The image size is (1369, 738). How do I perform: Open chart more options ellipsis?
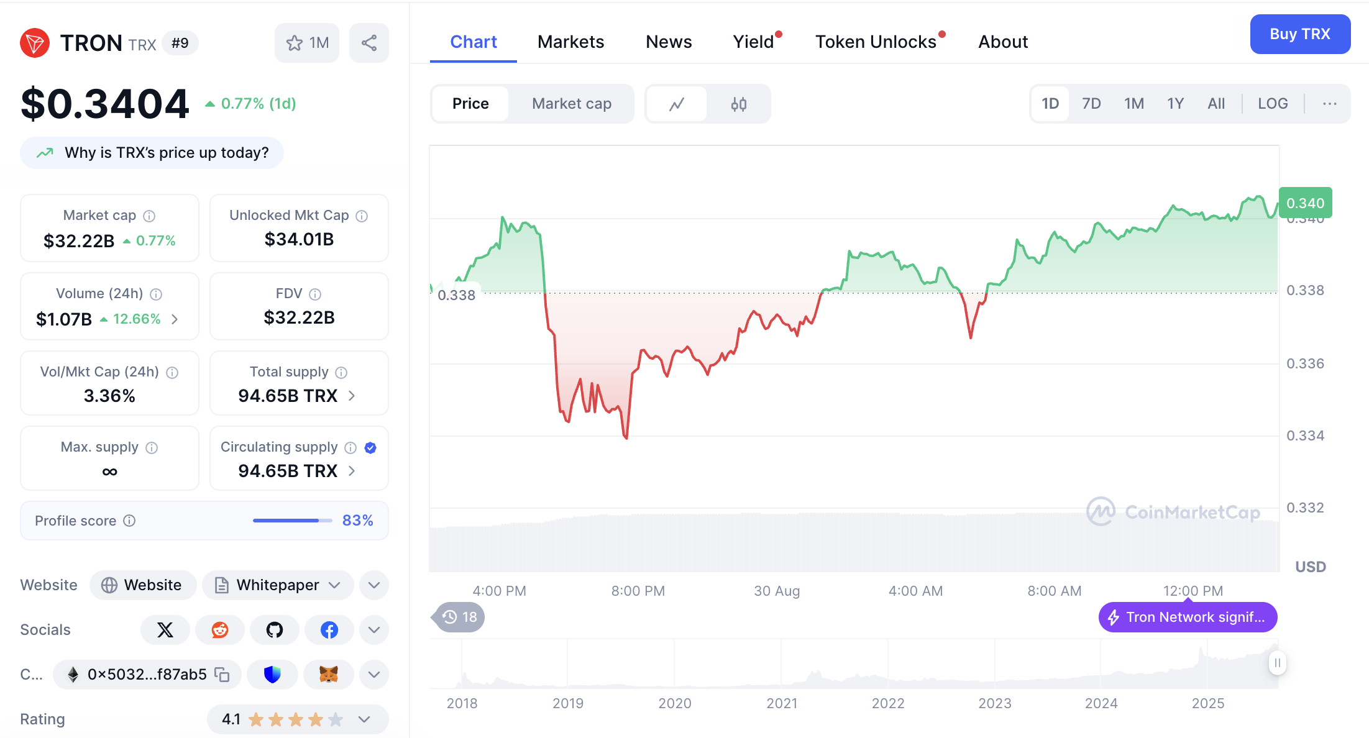tap(1330, 104)
